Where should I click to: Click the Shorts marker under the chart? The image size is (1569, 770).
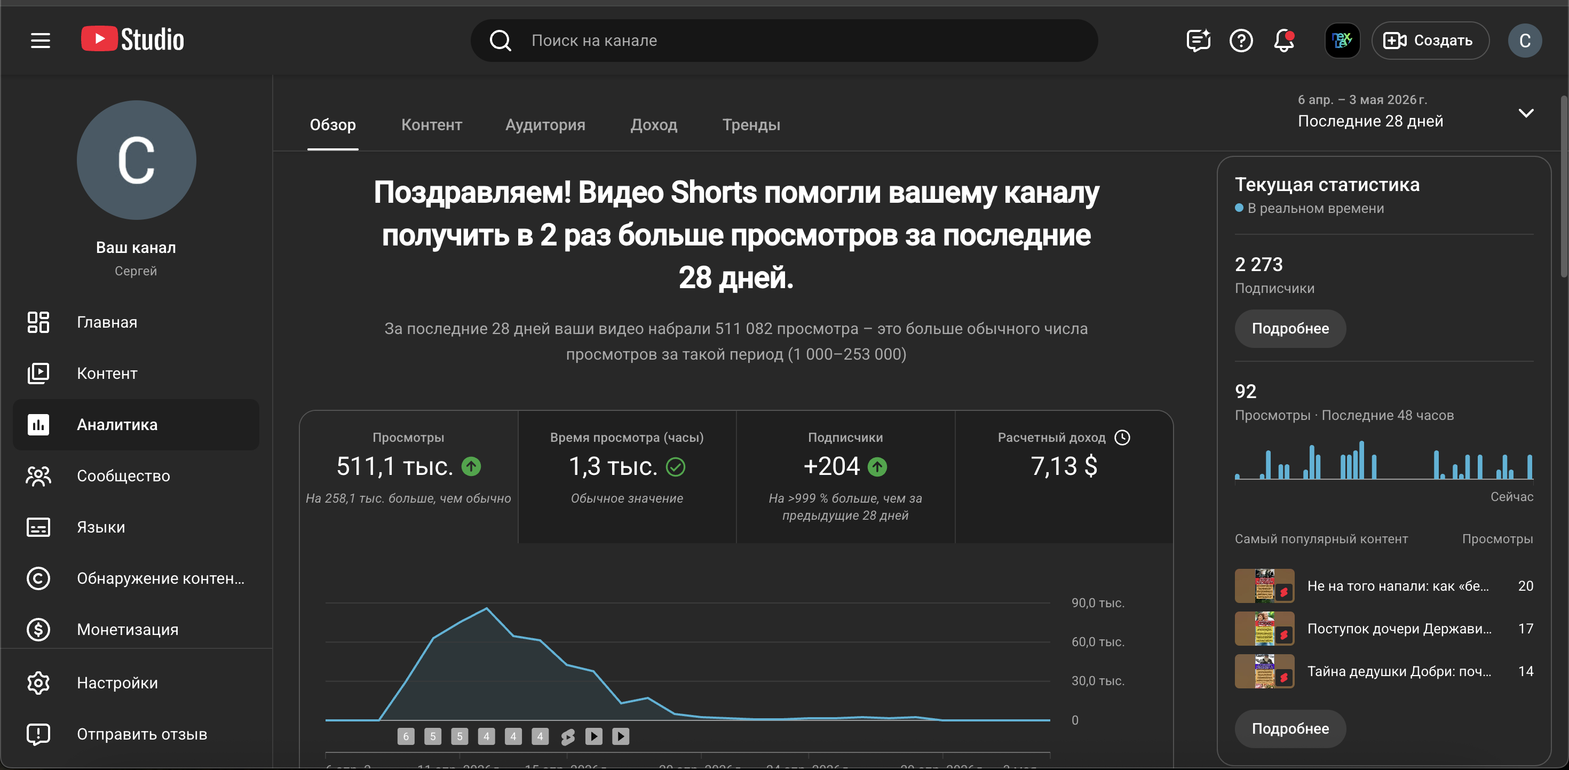(567, 736)
